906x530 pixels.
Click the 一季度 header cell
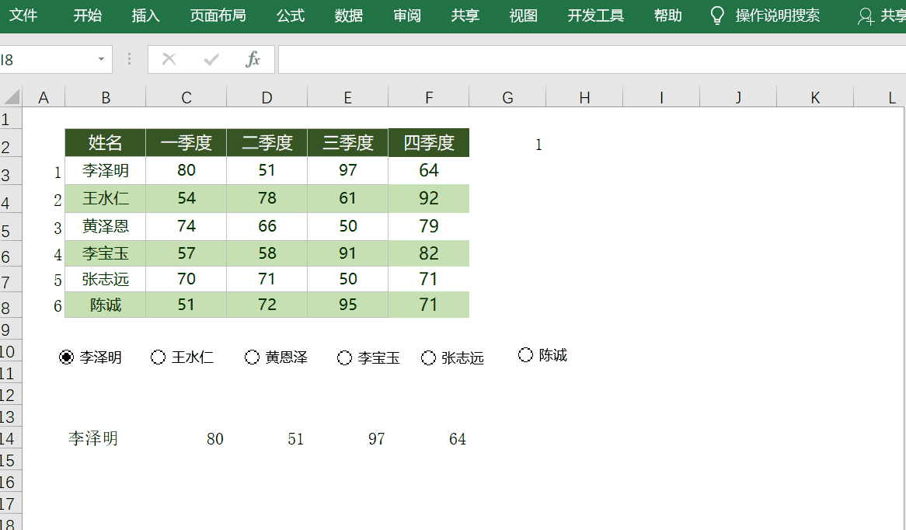186,143
